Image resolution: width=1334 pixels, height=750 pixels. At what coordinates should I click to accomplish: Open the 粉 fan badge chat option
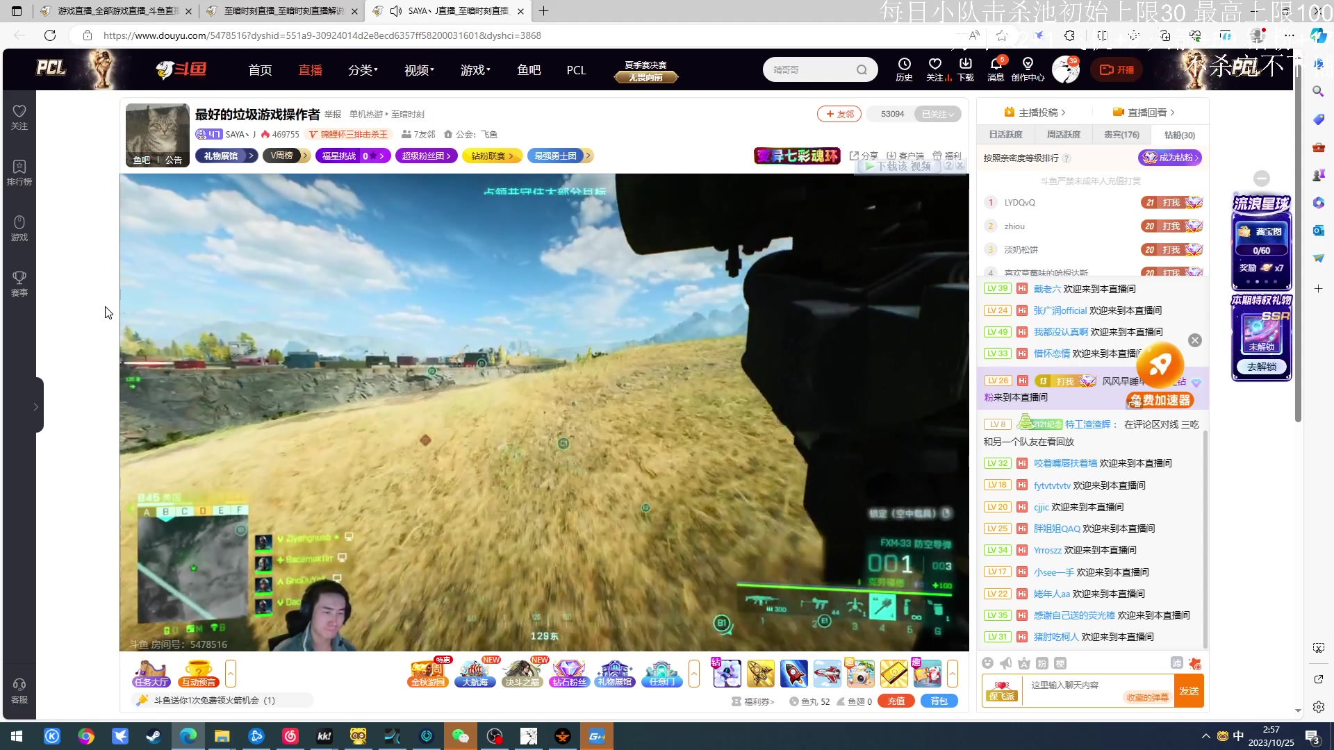1041,663
